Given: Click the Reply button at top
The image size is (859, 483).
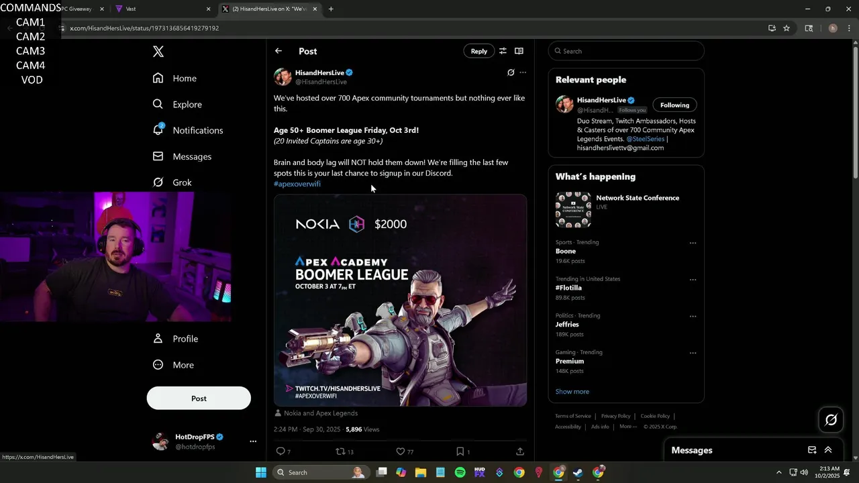Looking at the screenshot, I should click(x=478, y=51).
